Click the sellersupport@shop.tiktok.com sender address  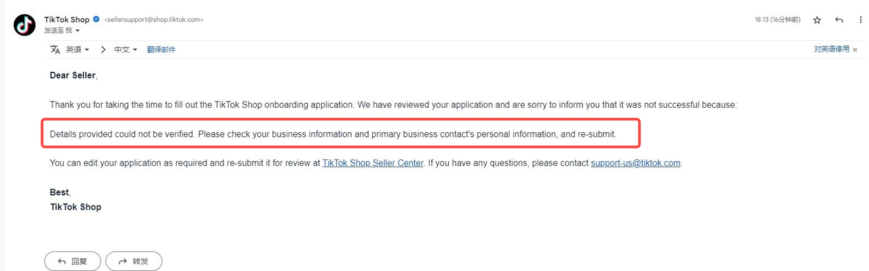point(154,20)
